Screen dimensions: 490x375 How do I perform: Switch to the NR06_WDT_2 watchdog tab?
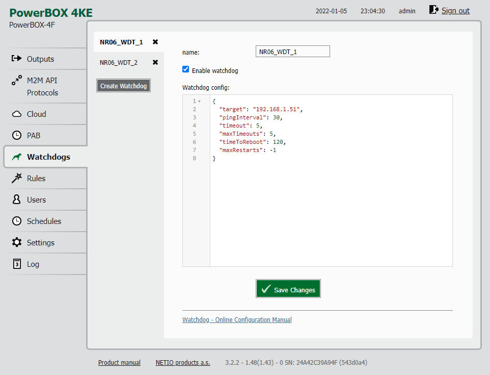119,63
